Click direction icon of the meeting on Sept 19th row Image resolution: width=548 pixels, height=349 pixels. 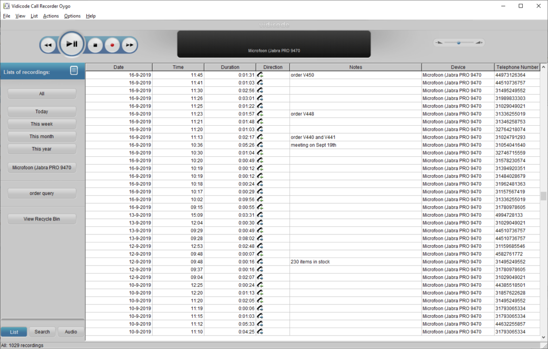(x=260, y=145)
